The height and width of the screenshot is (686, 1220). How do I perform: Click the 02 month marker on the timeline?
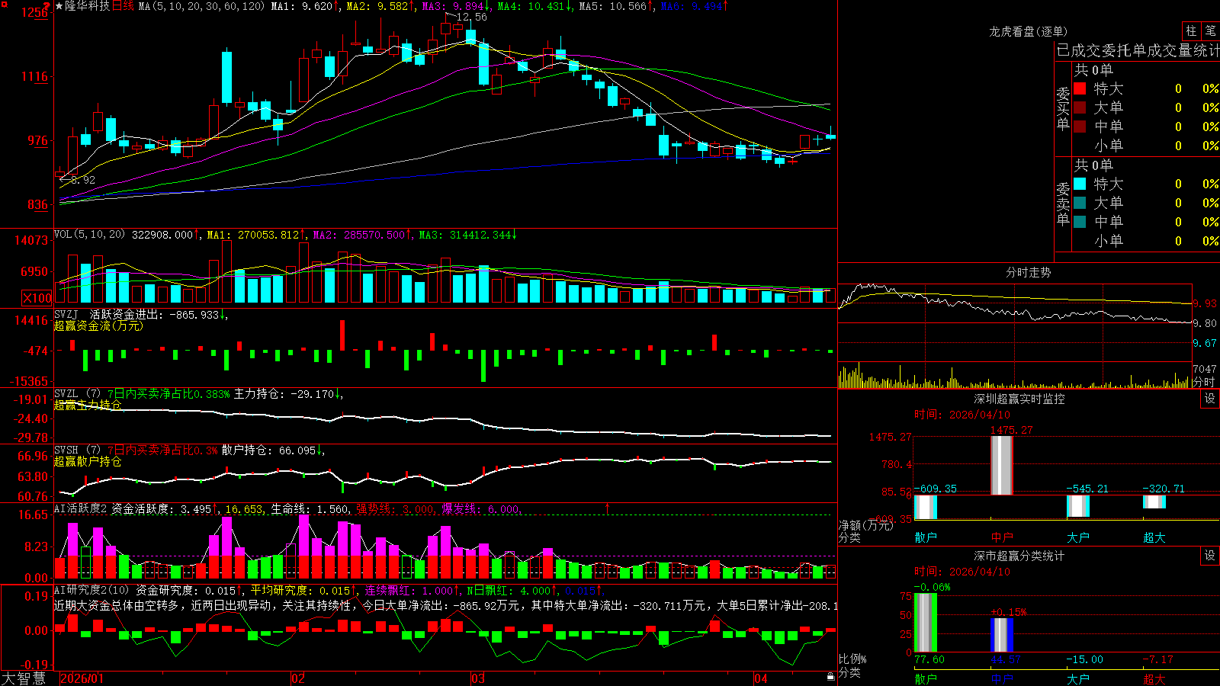(x=298, y=678)
